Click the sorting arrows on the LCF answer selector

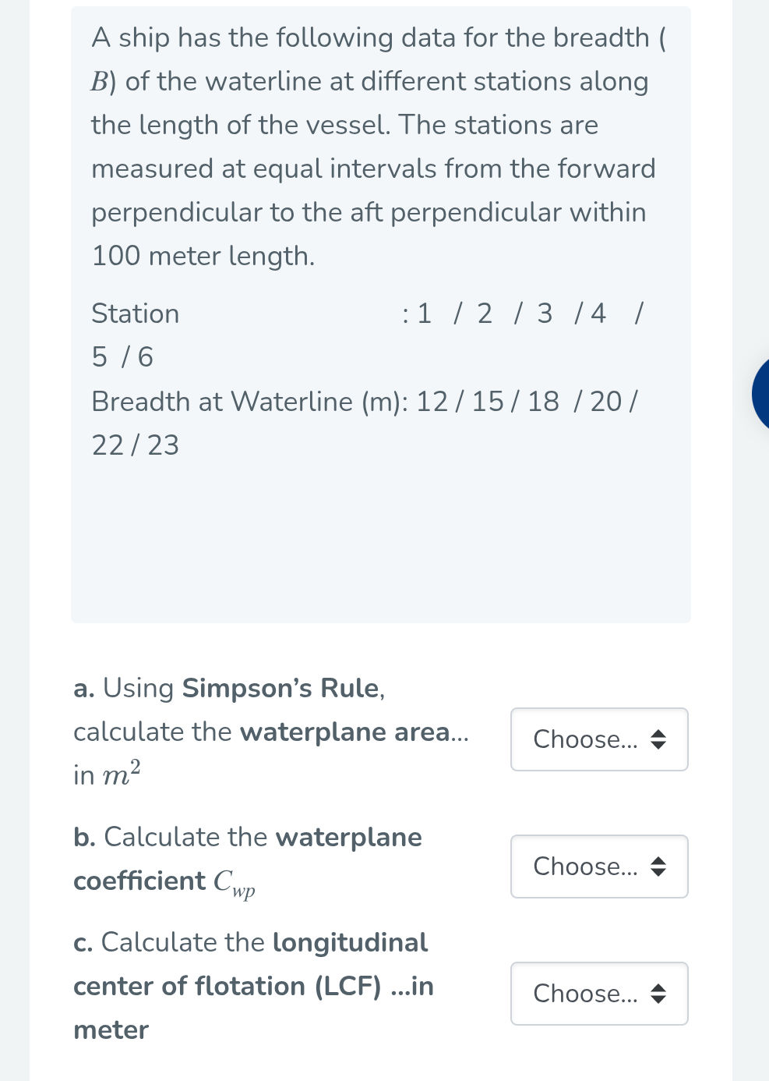tap(658, 994)
